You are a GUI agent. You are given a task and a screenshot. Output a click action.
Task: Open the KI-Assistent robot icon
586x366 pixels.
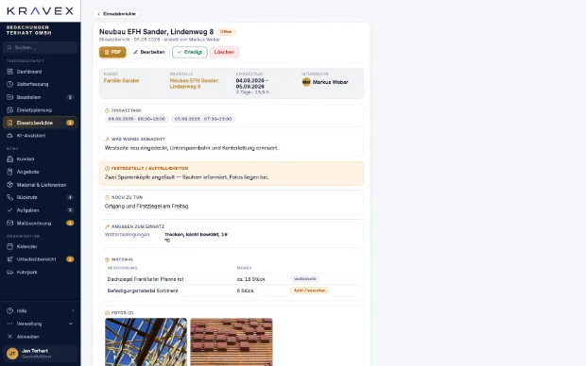10,136
